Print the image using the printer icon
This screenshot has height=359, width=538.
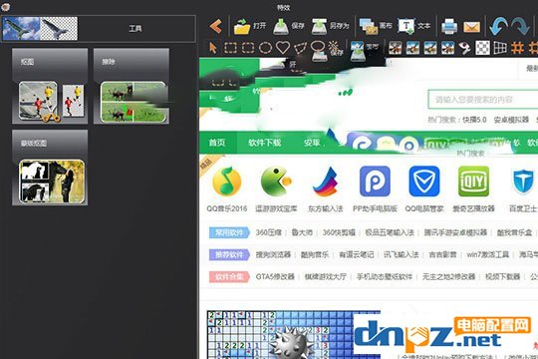tap(449, 27)
